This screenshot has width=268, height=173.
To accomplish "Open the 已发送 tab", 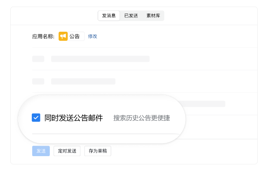I will (x=131, y=16).
